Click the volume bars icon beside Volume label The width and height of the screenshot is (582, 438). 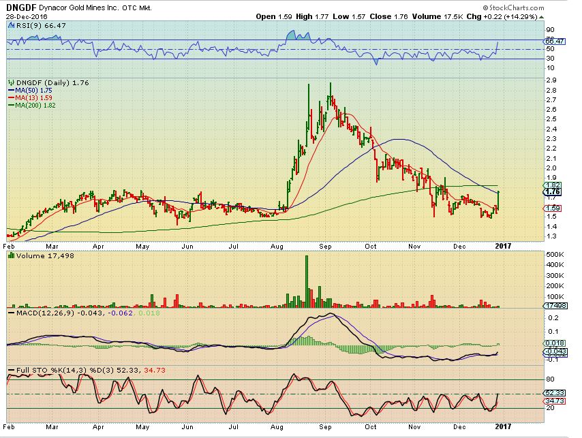tap(10, 255)
